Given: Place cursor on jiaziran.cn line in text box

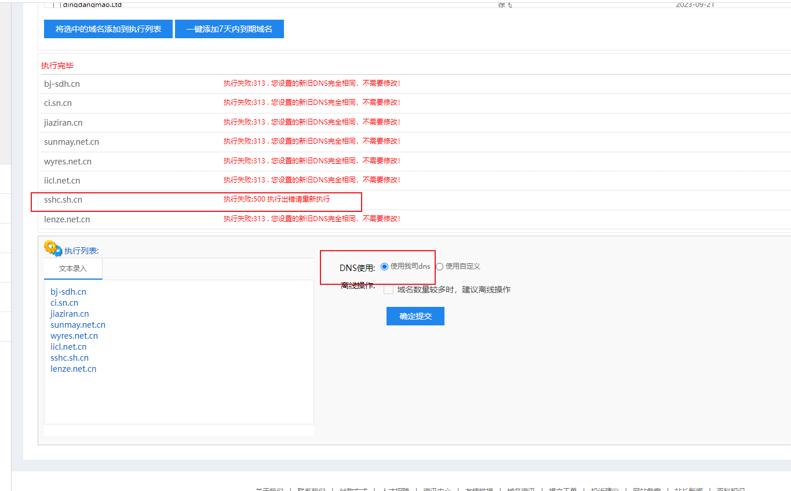Looking at the screenshot, I should click(70, 314).
